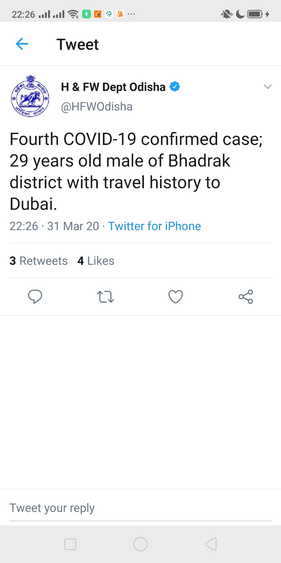Tap the Wi-Fi status icon

click(x=73, y=14)
